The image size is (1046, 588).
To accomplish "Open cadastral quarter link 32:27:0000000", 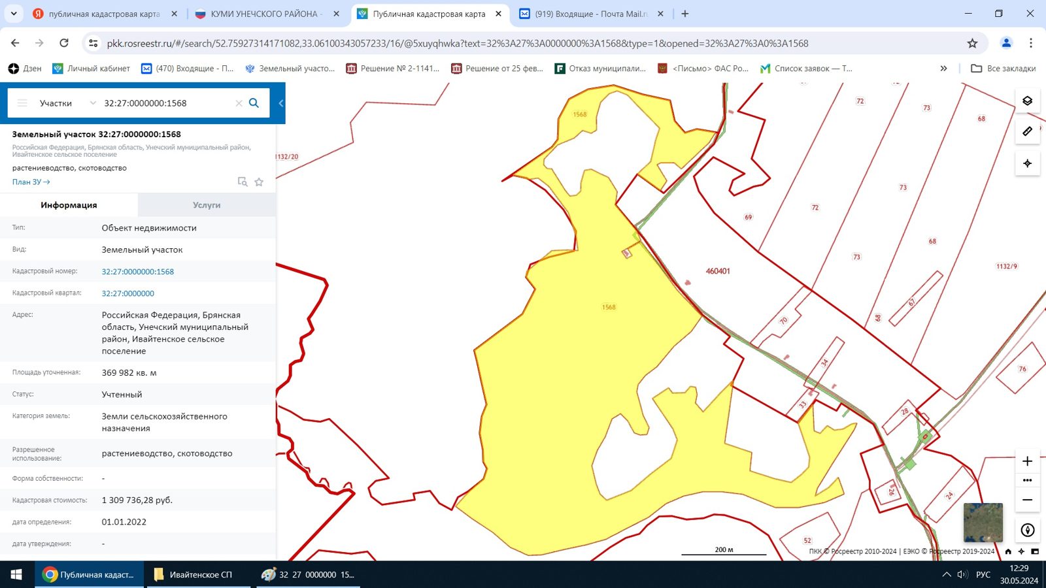I will (x=128, y=293).
